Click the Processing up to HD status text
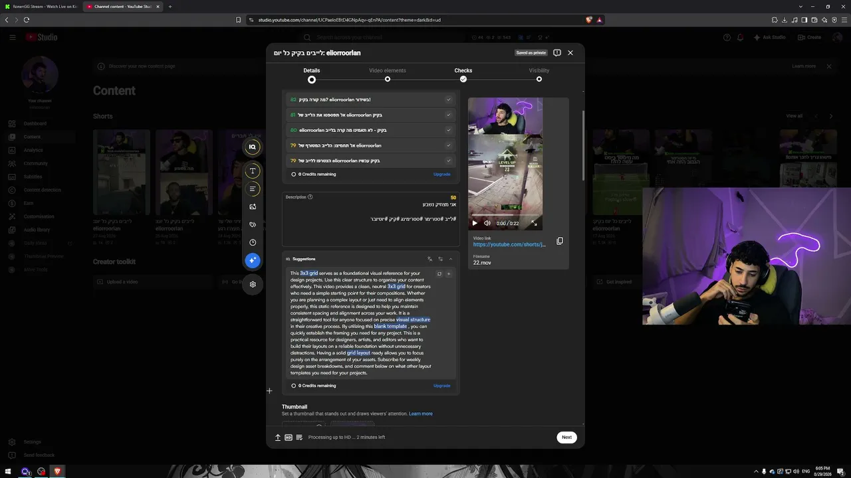851x478 pixels. click(346, 438)
